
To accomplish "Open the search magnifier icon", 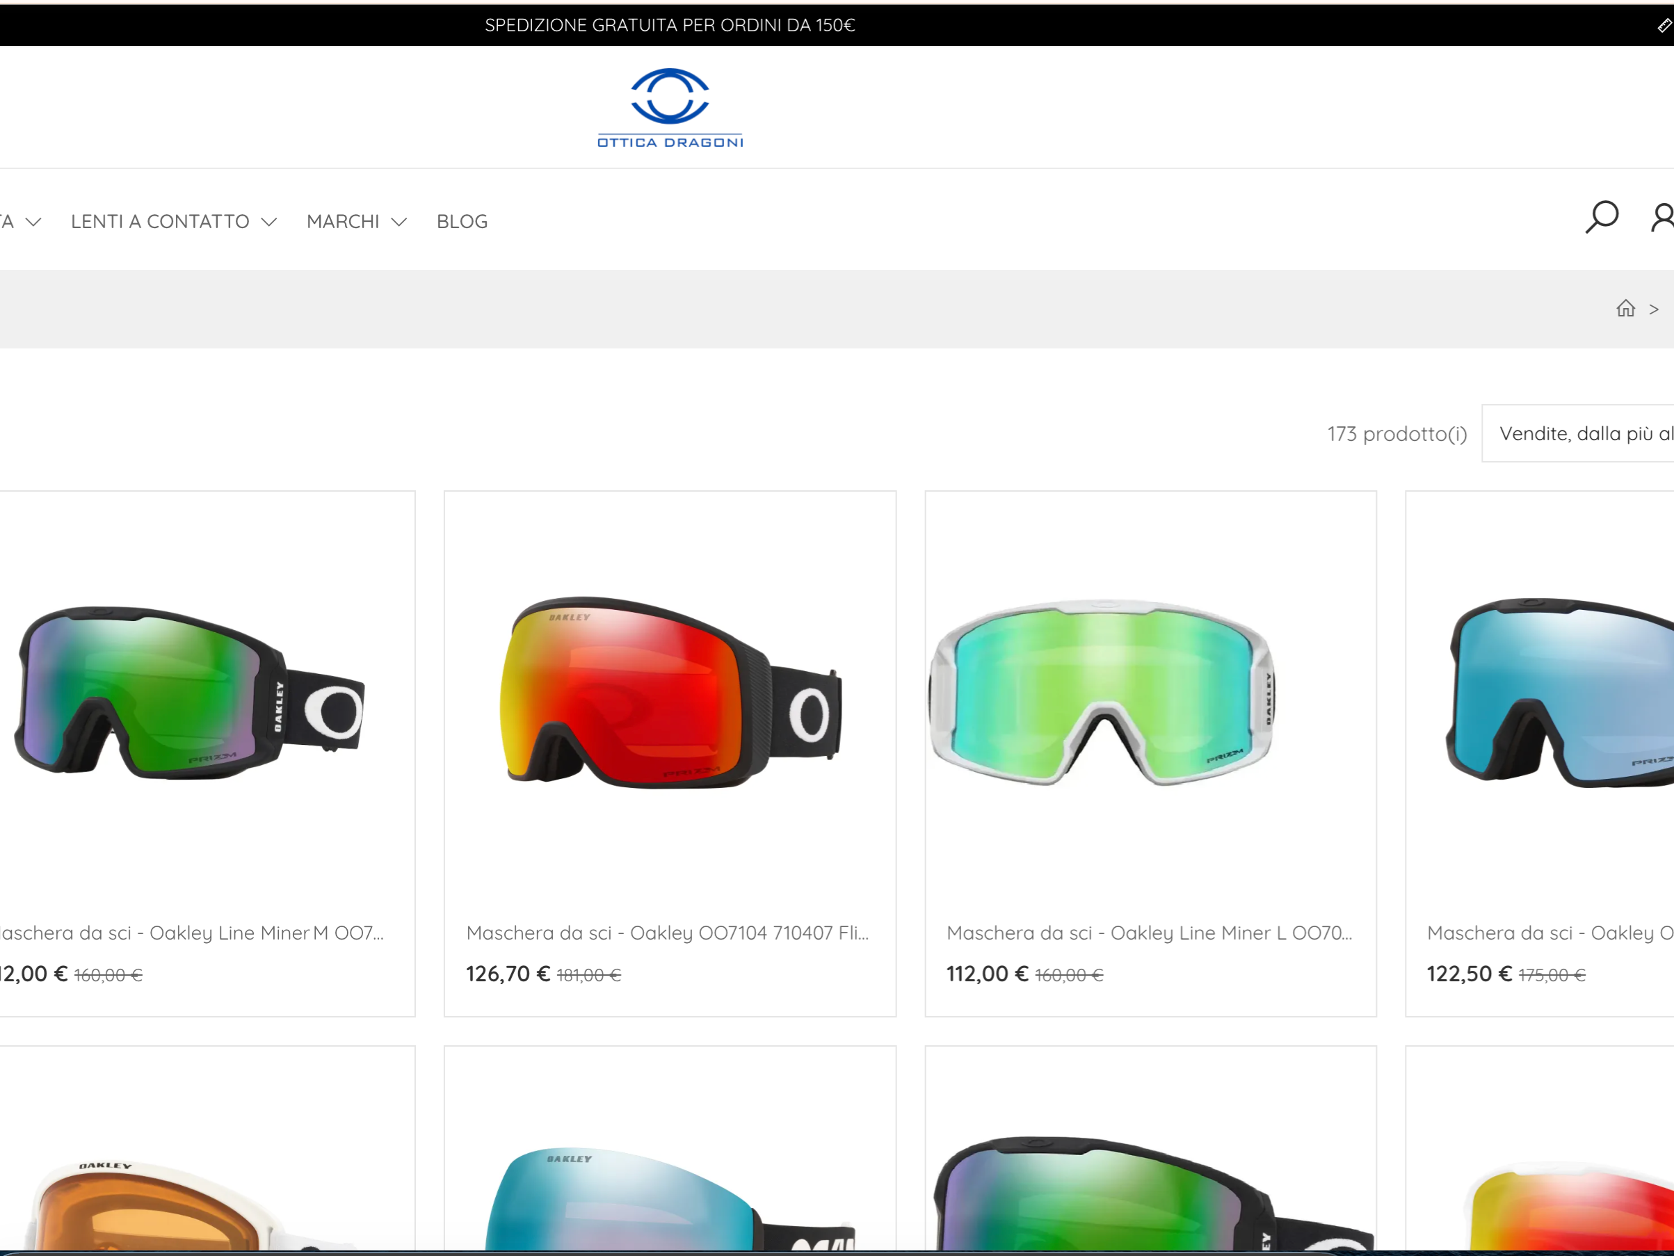I will (x=1602, y=218).
